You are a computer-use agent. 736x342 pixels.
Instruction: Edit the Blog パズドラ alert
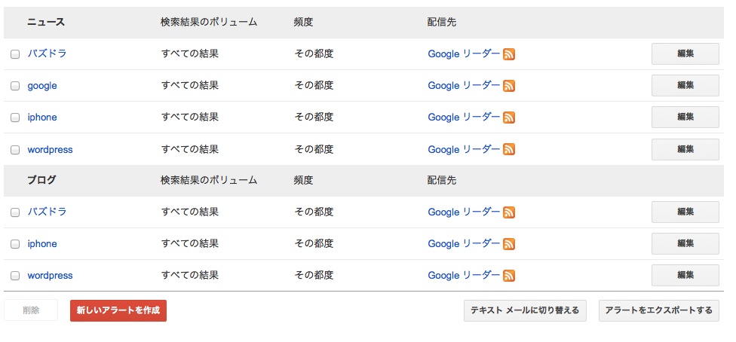(685, 212)
